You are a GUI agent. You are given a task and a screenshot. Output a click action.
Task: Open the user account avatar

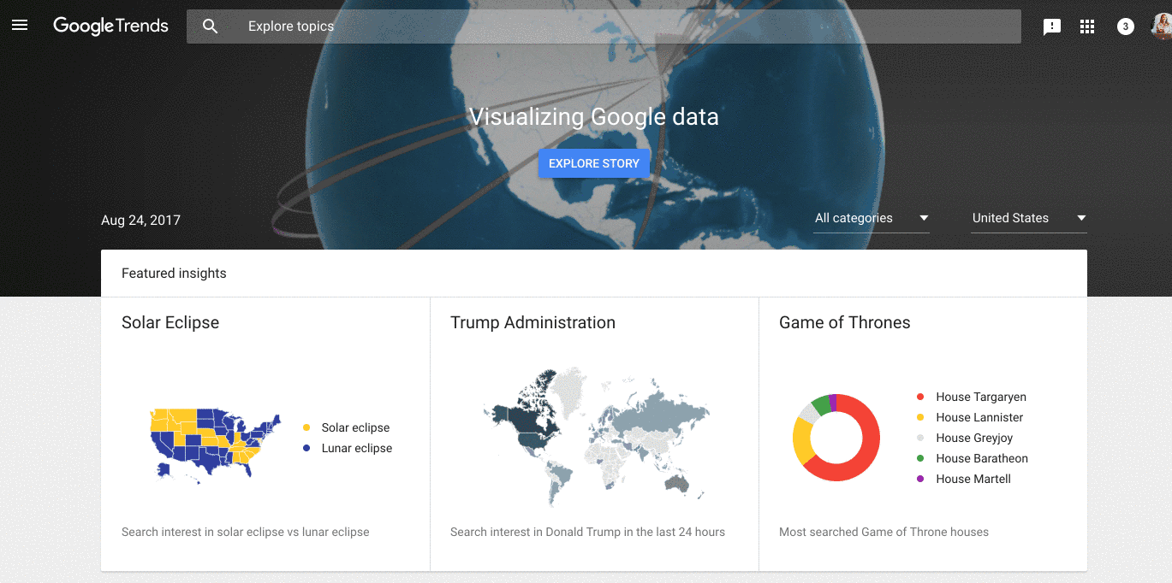1162,26
